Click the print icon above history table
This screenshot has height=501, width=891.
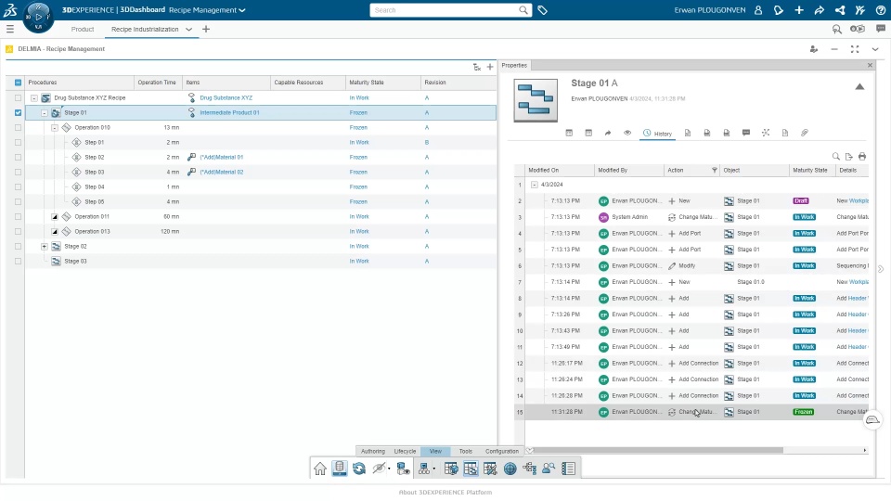(x=862, y=157)
